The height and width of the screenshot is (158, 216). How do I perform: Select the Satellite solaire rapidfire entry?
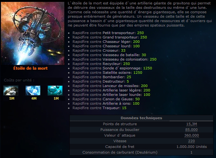pyautogui.click(x=107, y=73)
